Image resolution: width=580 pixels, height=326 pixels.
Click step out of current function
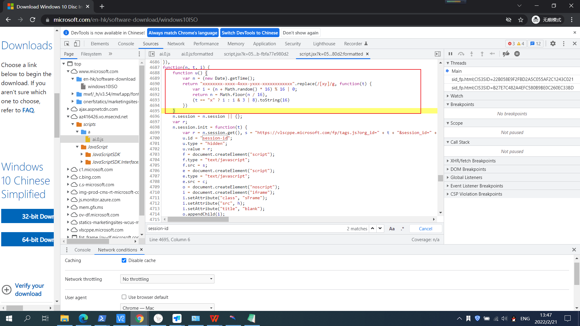click(482, 54)
